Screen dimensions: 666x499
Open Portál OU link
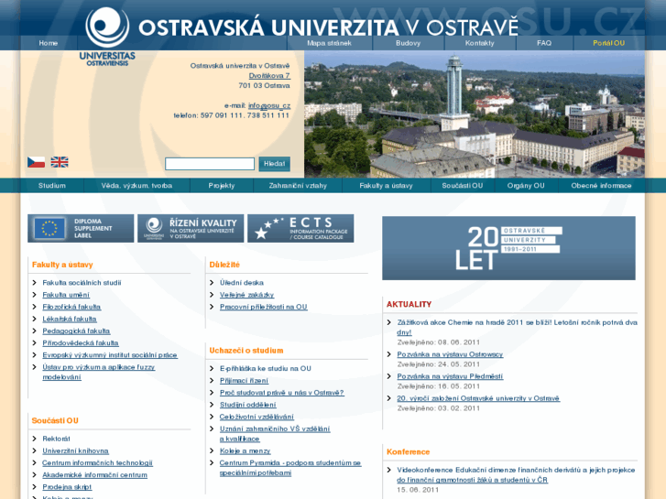[x=608, y=43]
